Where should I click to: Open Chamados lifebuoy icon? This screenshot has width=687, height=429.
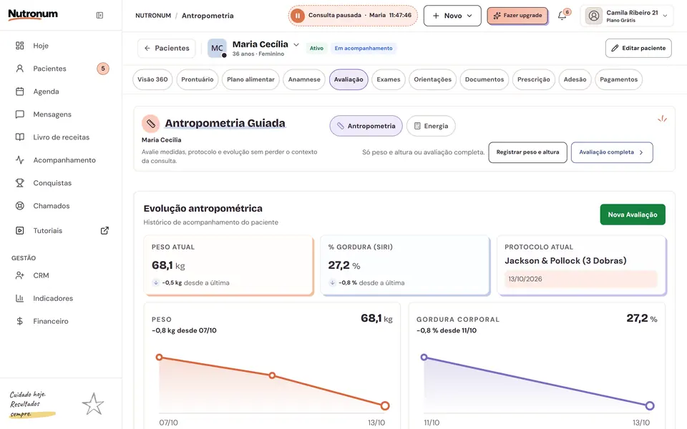click(x=20, y=206)
